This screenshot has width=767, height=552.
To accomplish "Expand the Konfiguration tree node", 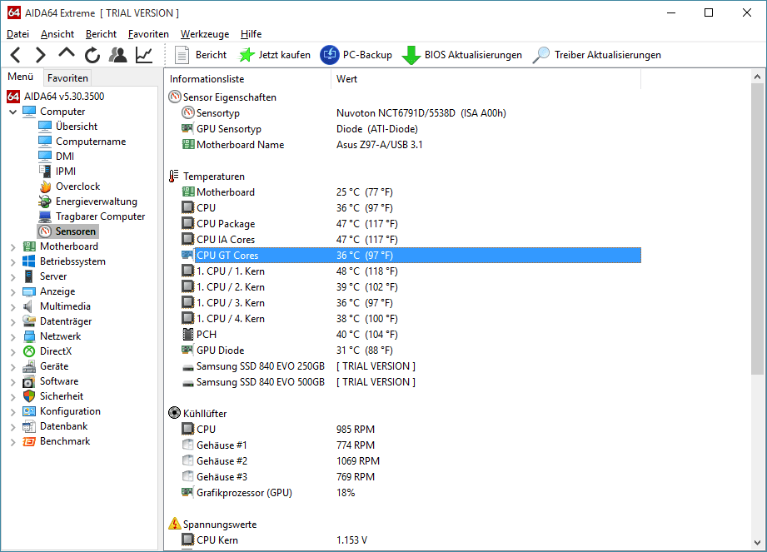I will click(13, 412).
